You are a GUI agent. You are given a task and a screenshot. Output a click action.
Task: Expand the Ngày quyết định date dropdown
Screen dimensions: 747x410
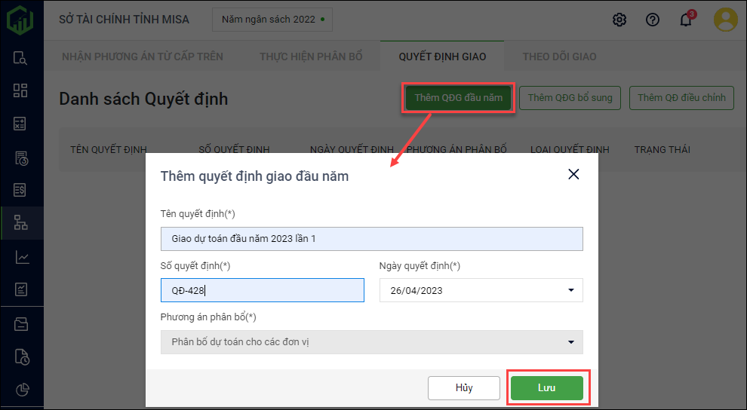click(570, 290)
